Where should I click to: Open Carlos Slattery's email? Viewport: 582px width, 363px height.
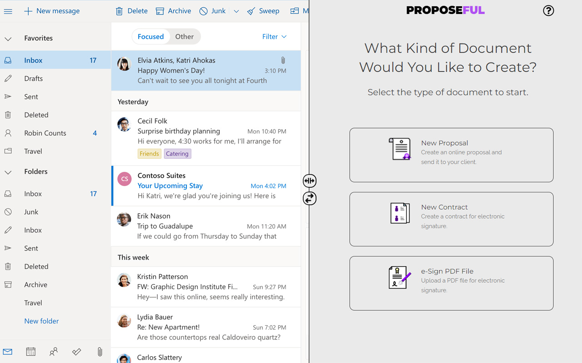pos(206,356)
